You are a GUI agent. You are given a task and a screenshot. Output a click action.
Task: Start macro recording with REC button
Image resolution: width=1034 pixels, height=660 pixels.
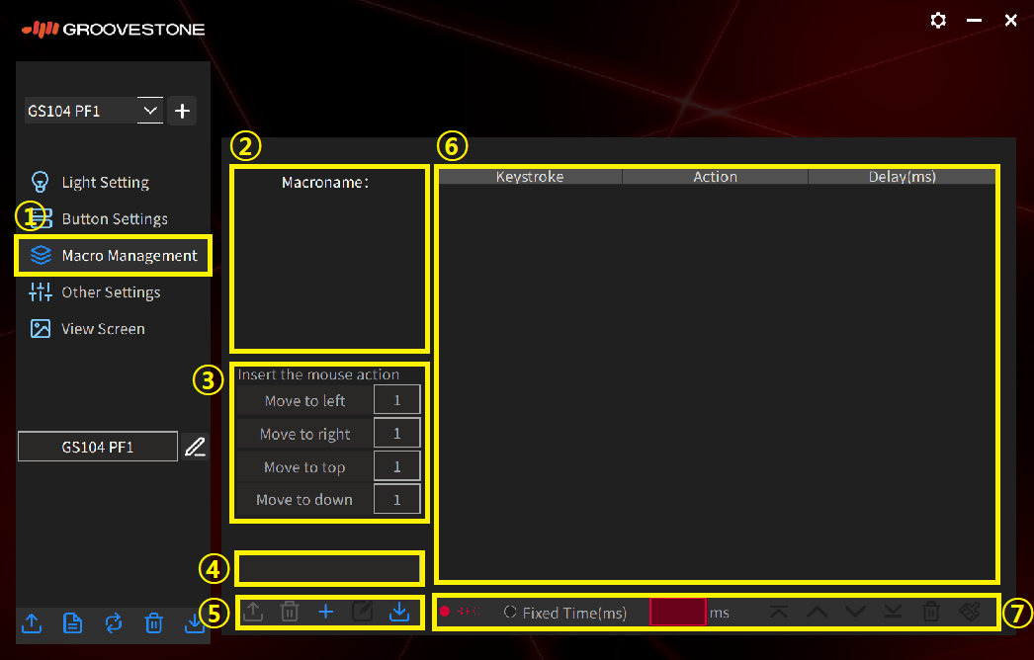459,613
